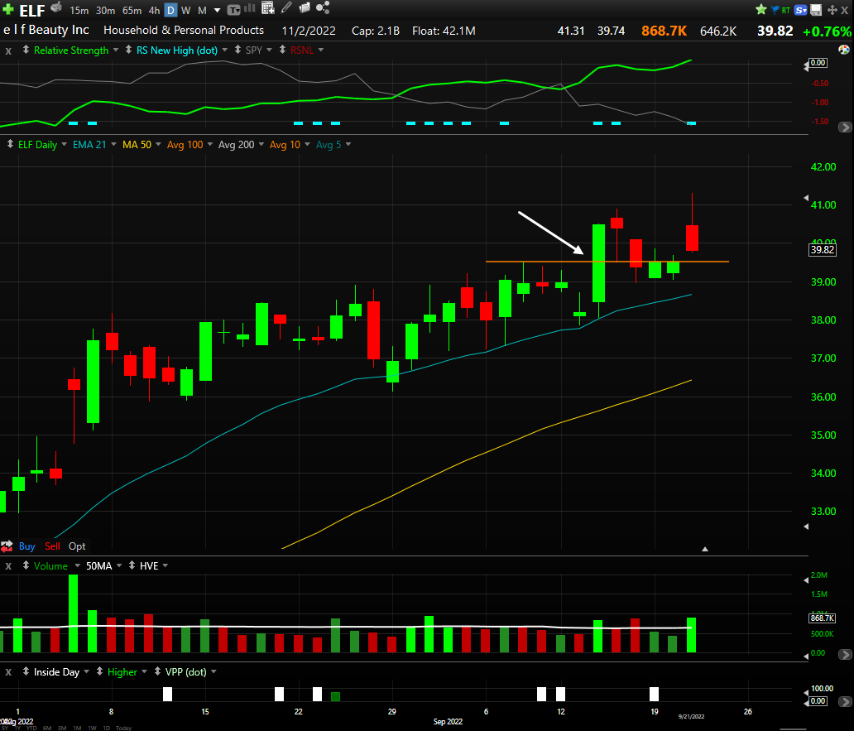
Task: Close the Volume pane with x
Action: tap(8, 566)
